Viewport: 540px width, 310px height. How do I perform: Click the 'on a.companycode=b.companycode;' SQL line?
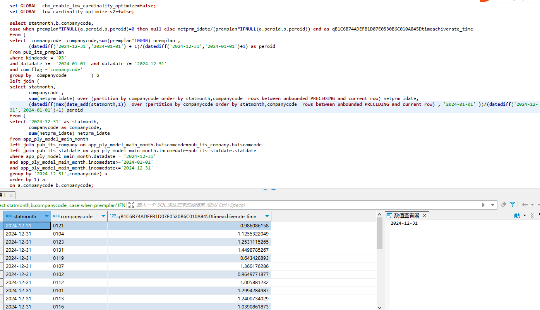(51, 185)
